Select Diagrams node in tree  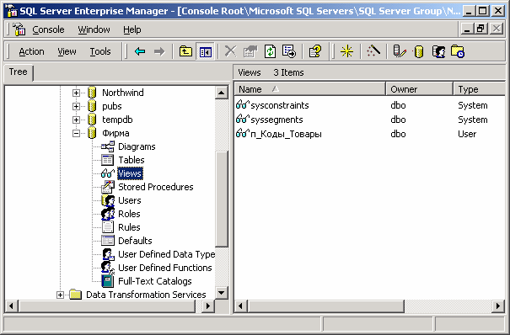tap(137, 146)
